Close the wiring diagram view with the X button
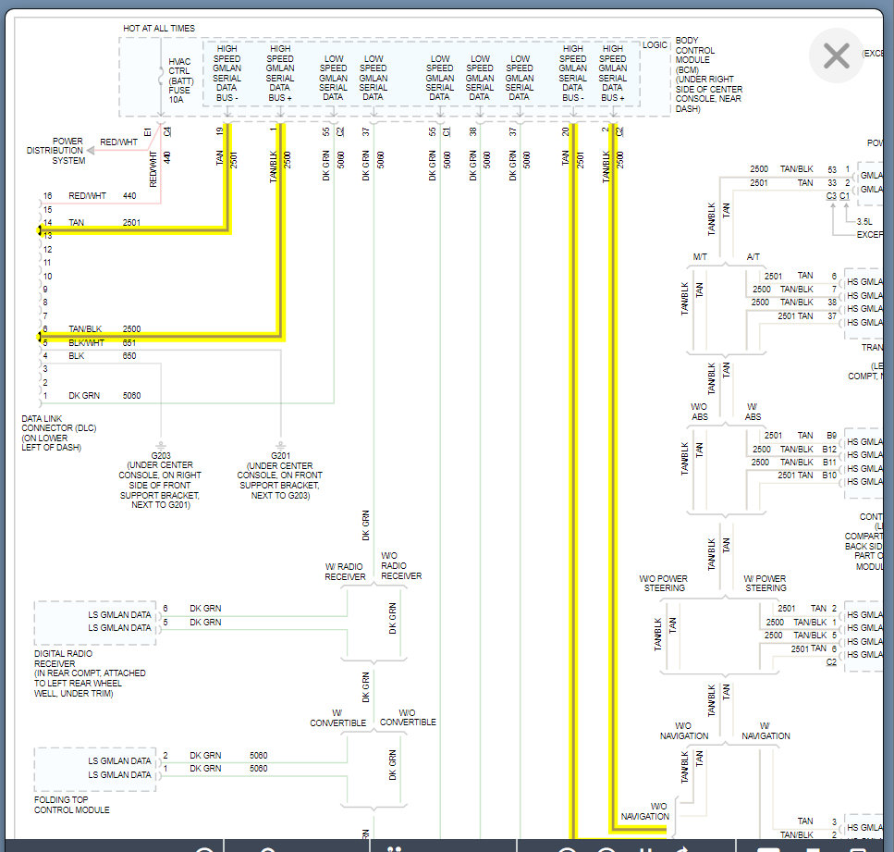This screenshot has width=894, height=852. [836, 56]
